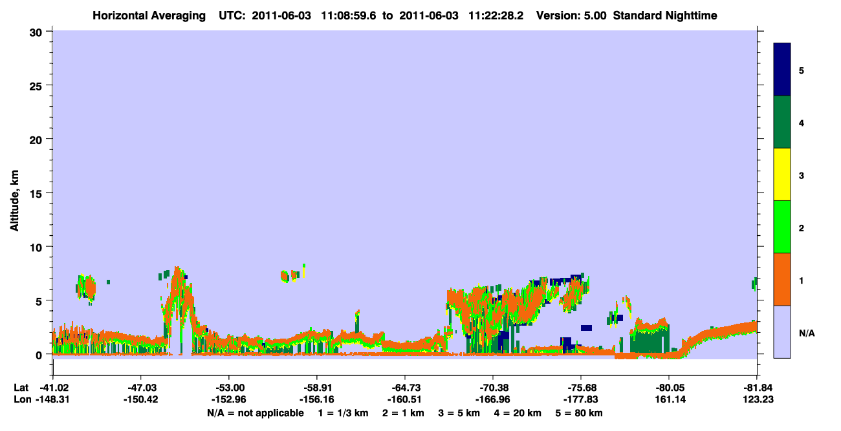
Task: Click the dark green color bar segment labeled 4
Action: coord(782,122)
